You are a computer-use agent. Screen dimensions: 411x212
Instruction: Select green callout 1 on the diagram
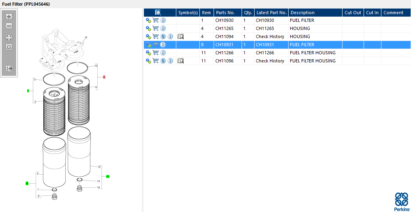point(28,91)
